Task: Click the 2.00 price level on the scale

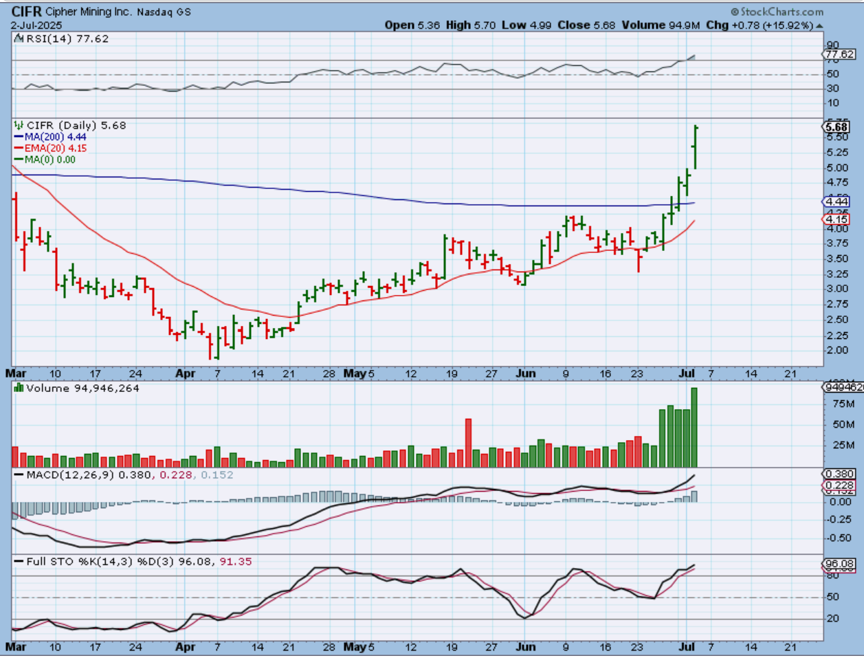Action: 837,350
